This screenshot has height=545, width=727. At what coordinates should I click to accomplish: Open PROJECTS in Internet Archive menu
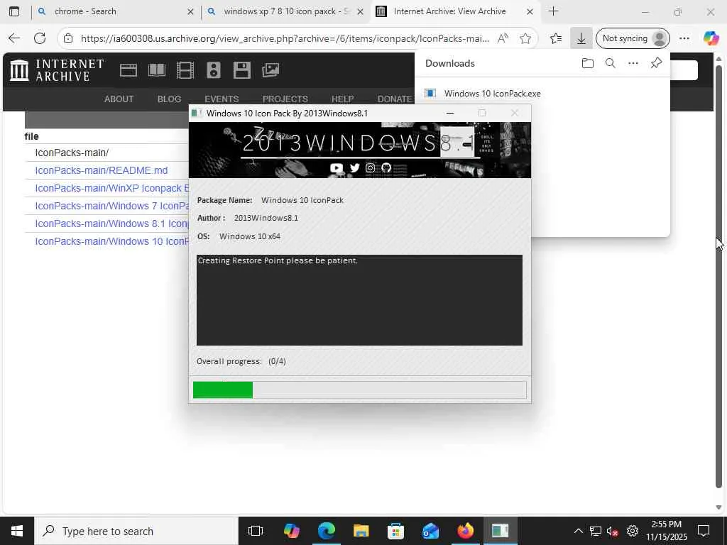(285, 99)
